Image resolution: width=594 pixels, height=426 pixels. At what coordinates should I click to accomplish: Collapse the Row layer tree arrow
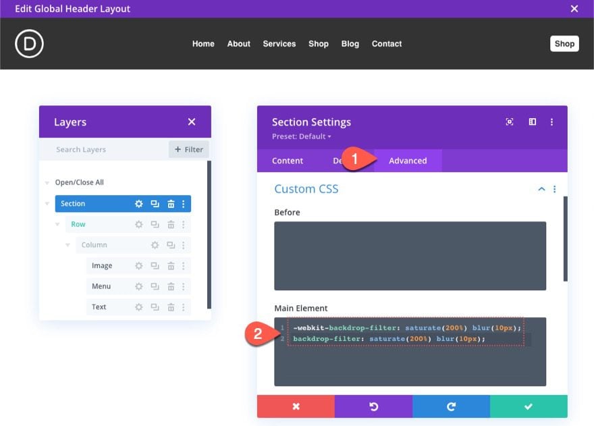(x=58, y=225)
